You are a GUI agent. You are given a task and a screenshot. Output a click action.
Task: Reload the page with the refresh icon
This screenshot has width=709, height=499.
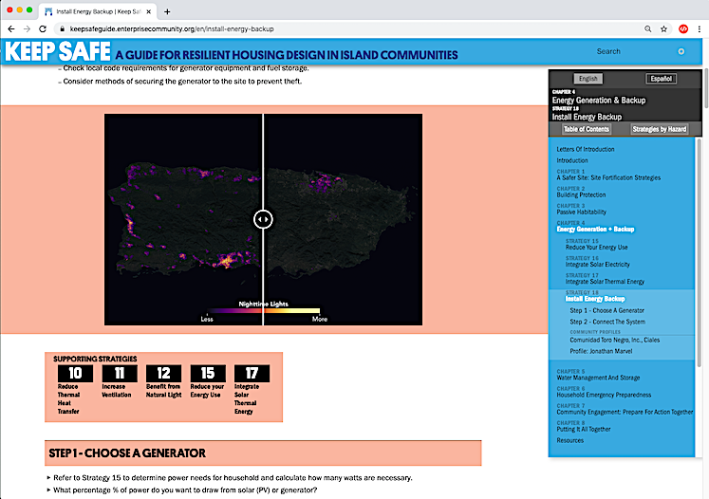point(43,29)
